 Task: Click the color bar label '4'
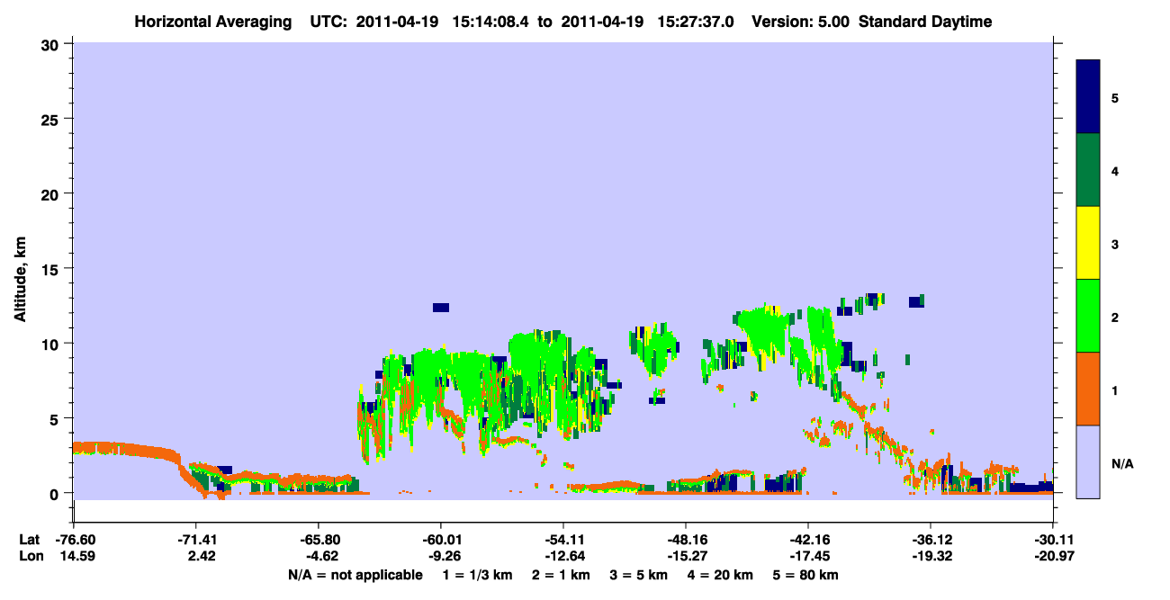(1115, 171)
